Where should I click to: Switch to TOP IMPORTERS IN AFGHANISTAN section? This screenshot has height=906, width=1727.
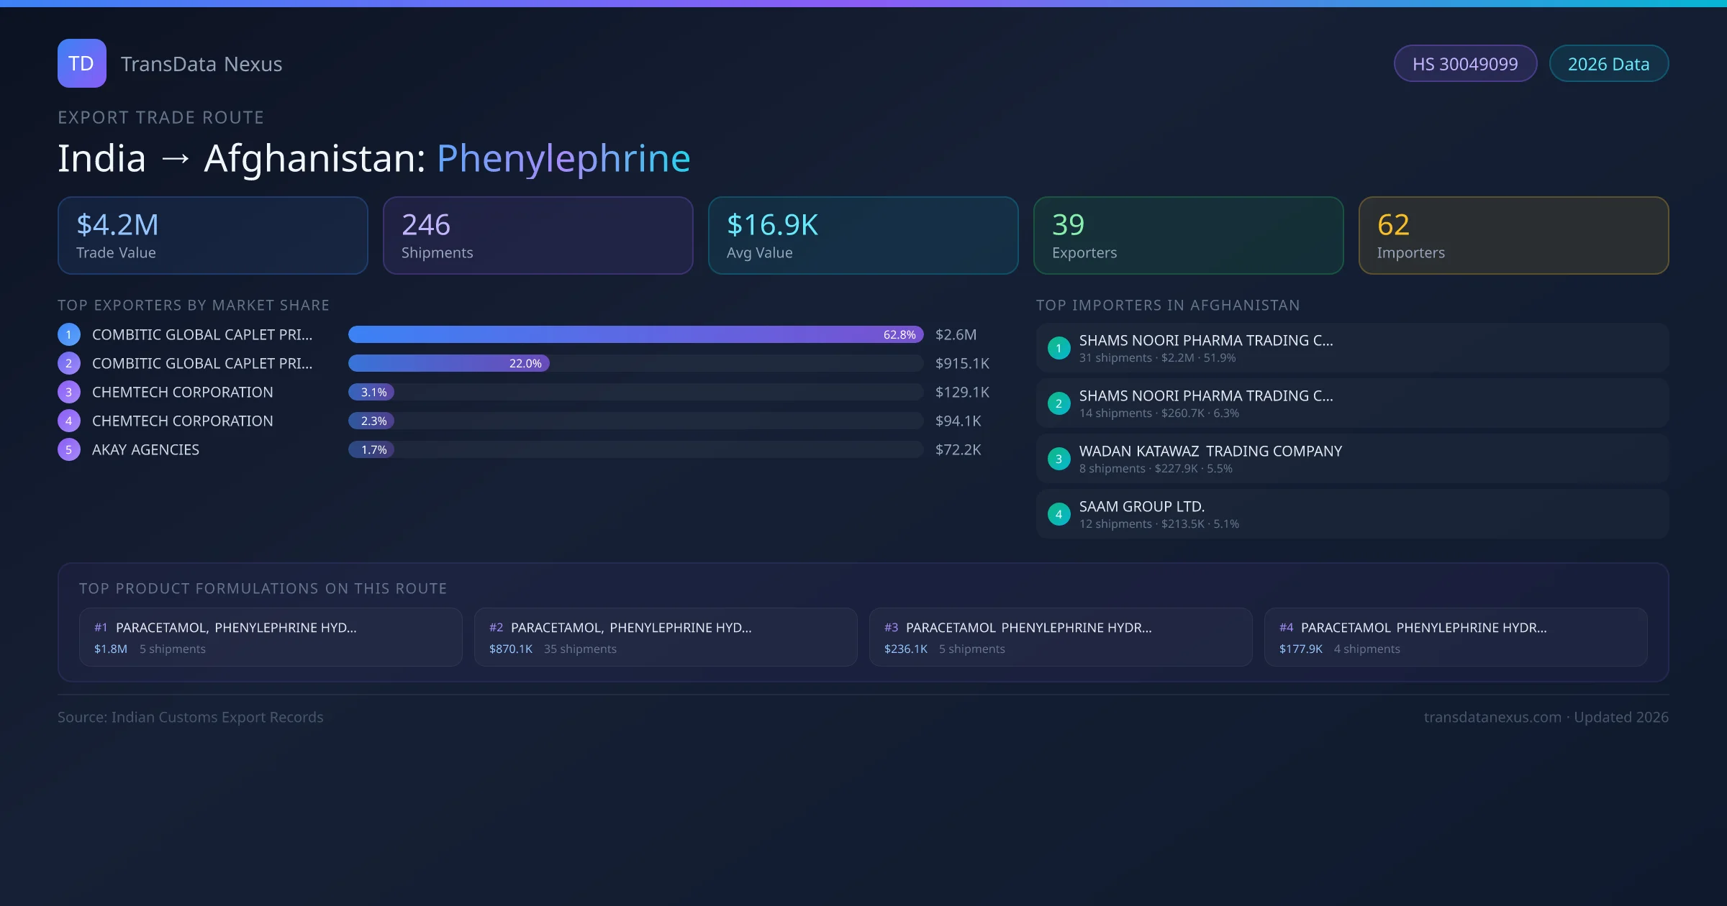pyautogui.click(x=1168, y=305)
